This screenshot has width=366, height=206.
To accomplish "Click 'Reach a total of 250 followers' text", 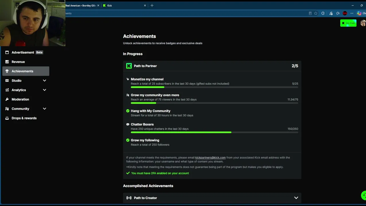I will point(150,145).
